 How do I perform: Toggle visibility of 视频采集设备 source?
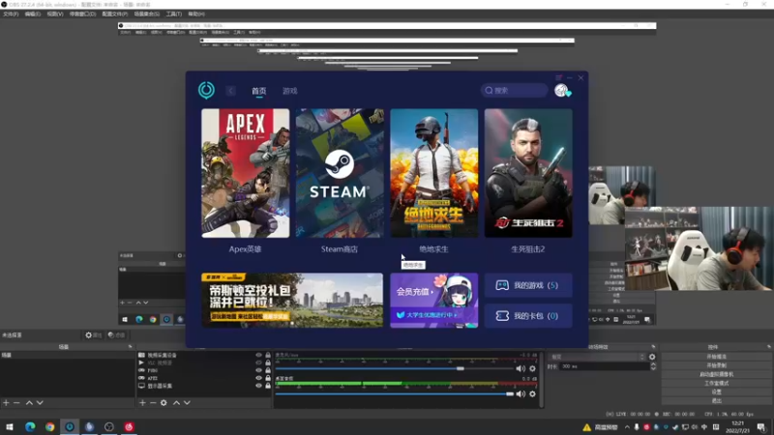tap(258, 355)
